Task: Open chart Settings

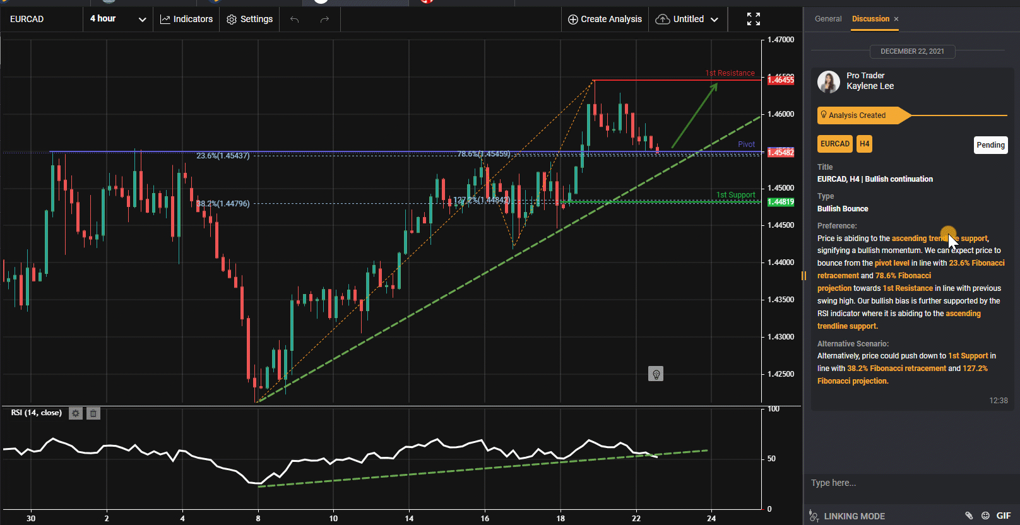Action: [250, 19]
